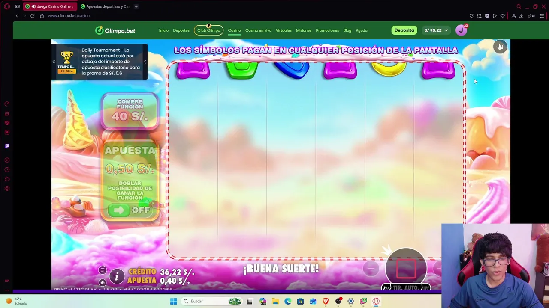Open the Ayuda help link
Screen dimensions: 549x308
tap(362, 30)
